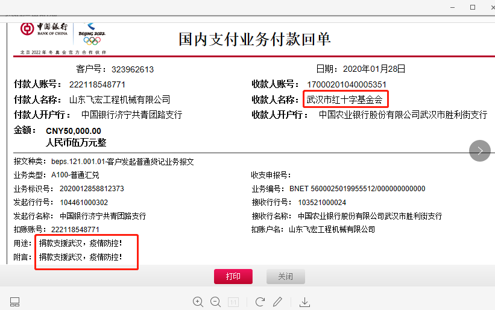495x310 pixels.
Task: Select payee bank under 收款人开户行
Action: [403, 115]
